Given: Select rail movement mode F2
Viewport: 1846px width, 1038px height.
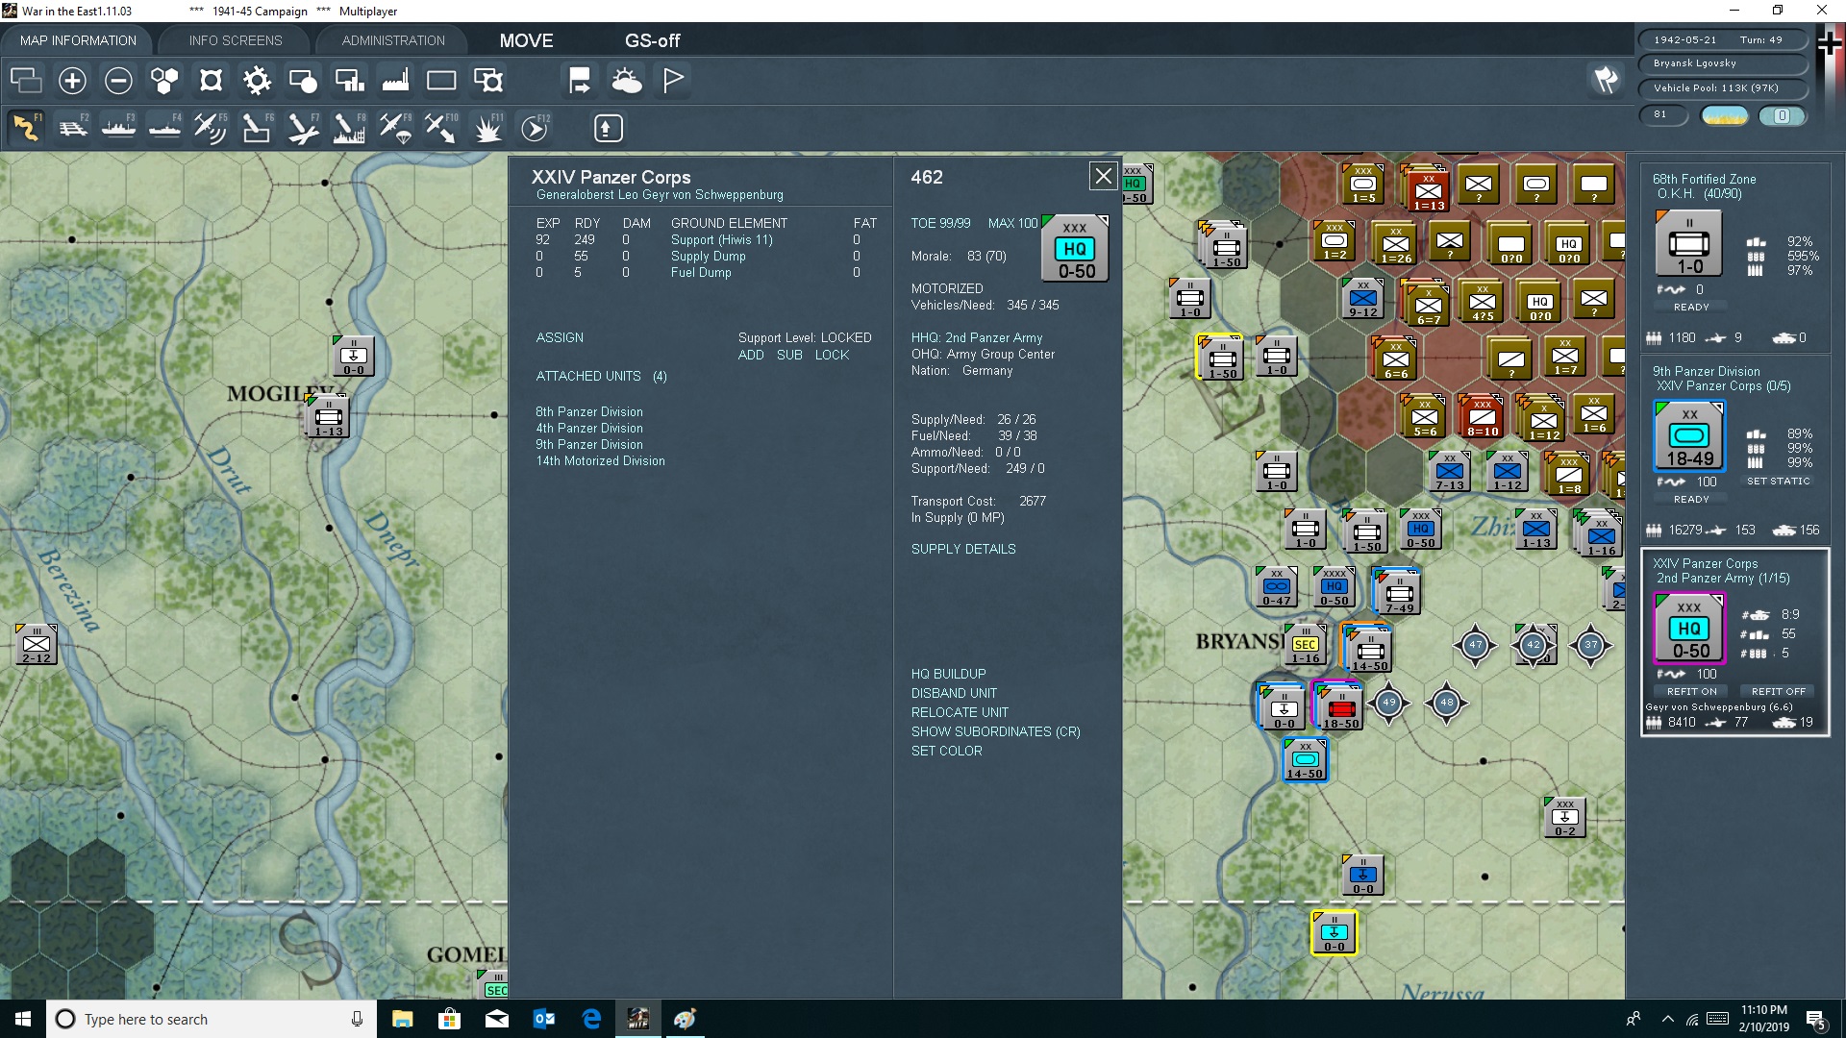Looking at the screenshot, I should (73, 128).
